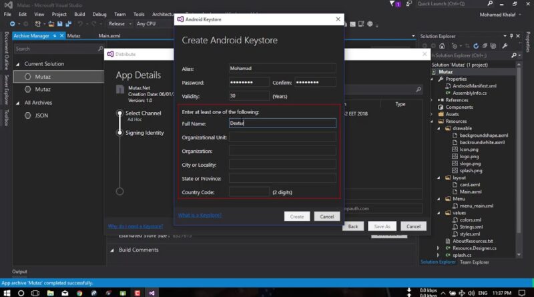This screenshot has width=534, height=297.
Task: Open the Output panel tab
Action: pyautogui.click(x=19, y=272)
